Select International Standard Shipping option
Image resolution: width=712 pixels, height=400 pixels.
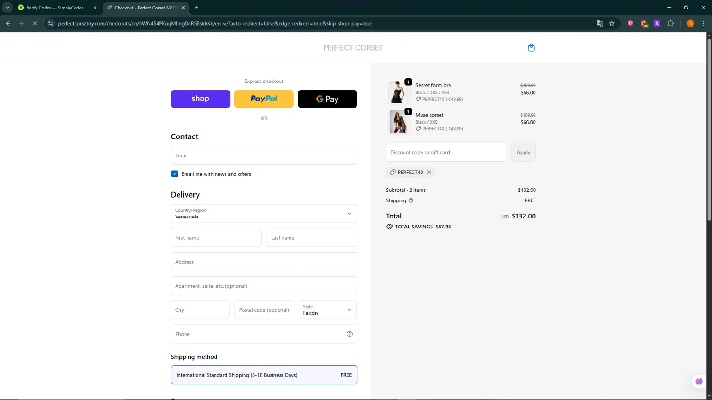point(264,375)
